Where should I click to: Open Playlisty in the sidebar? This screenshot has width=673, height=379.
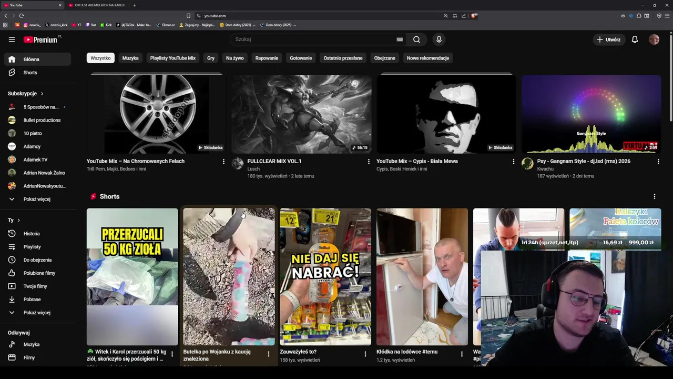click(x=37, y=247)
